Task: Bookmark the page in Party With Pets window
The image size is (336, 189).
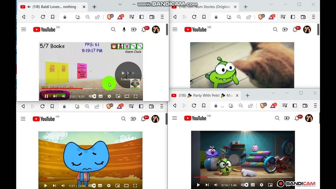Action: (204, 106)
